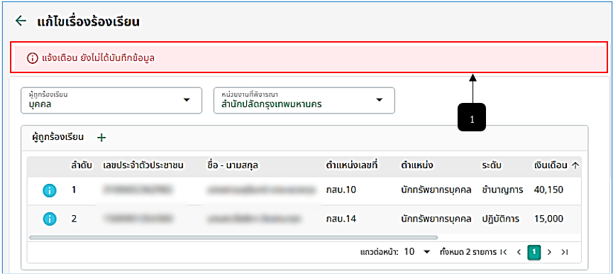Viewport: 613px width, 274px height.
Task: Open info icon for row 2
Action: 50,219
